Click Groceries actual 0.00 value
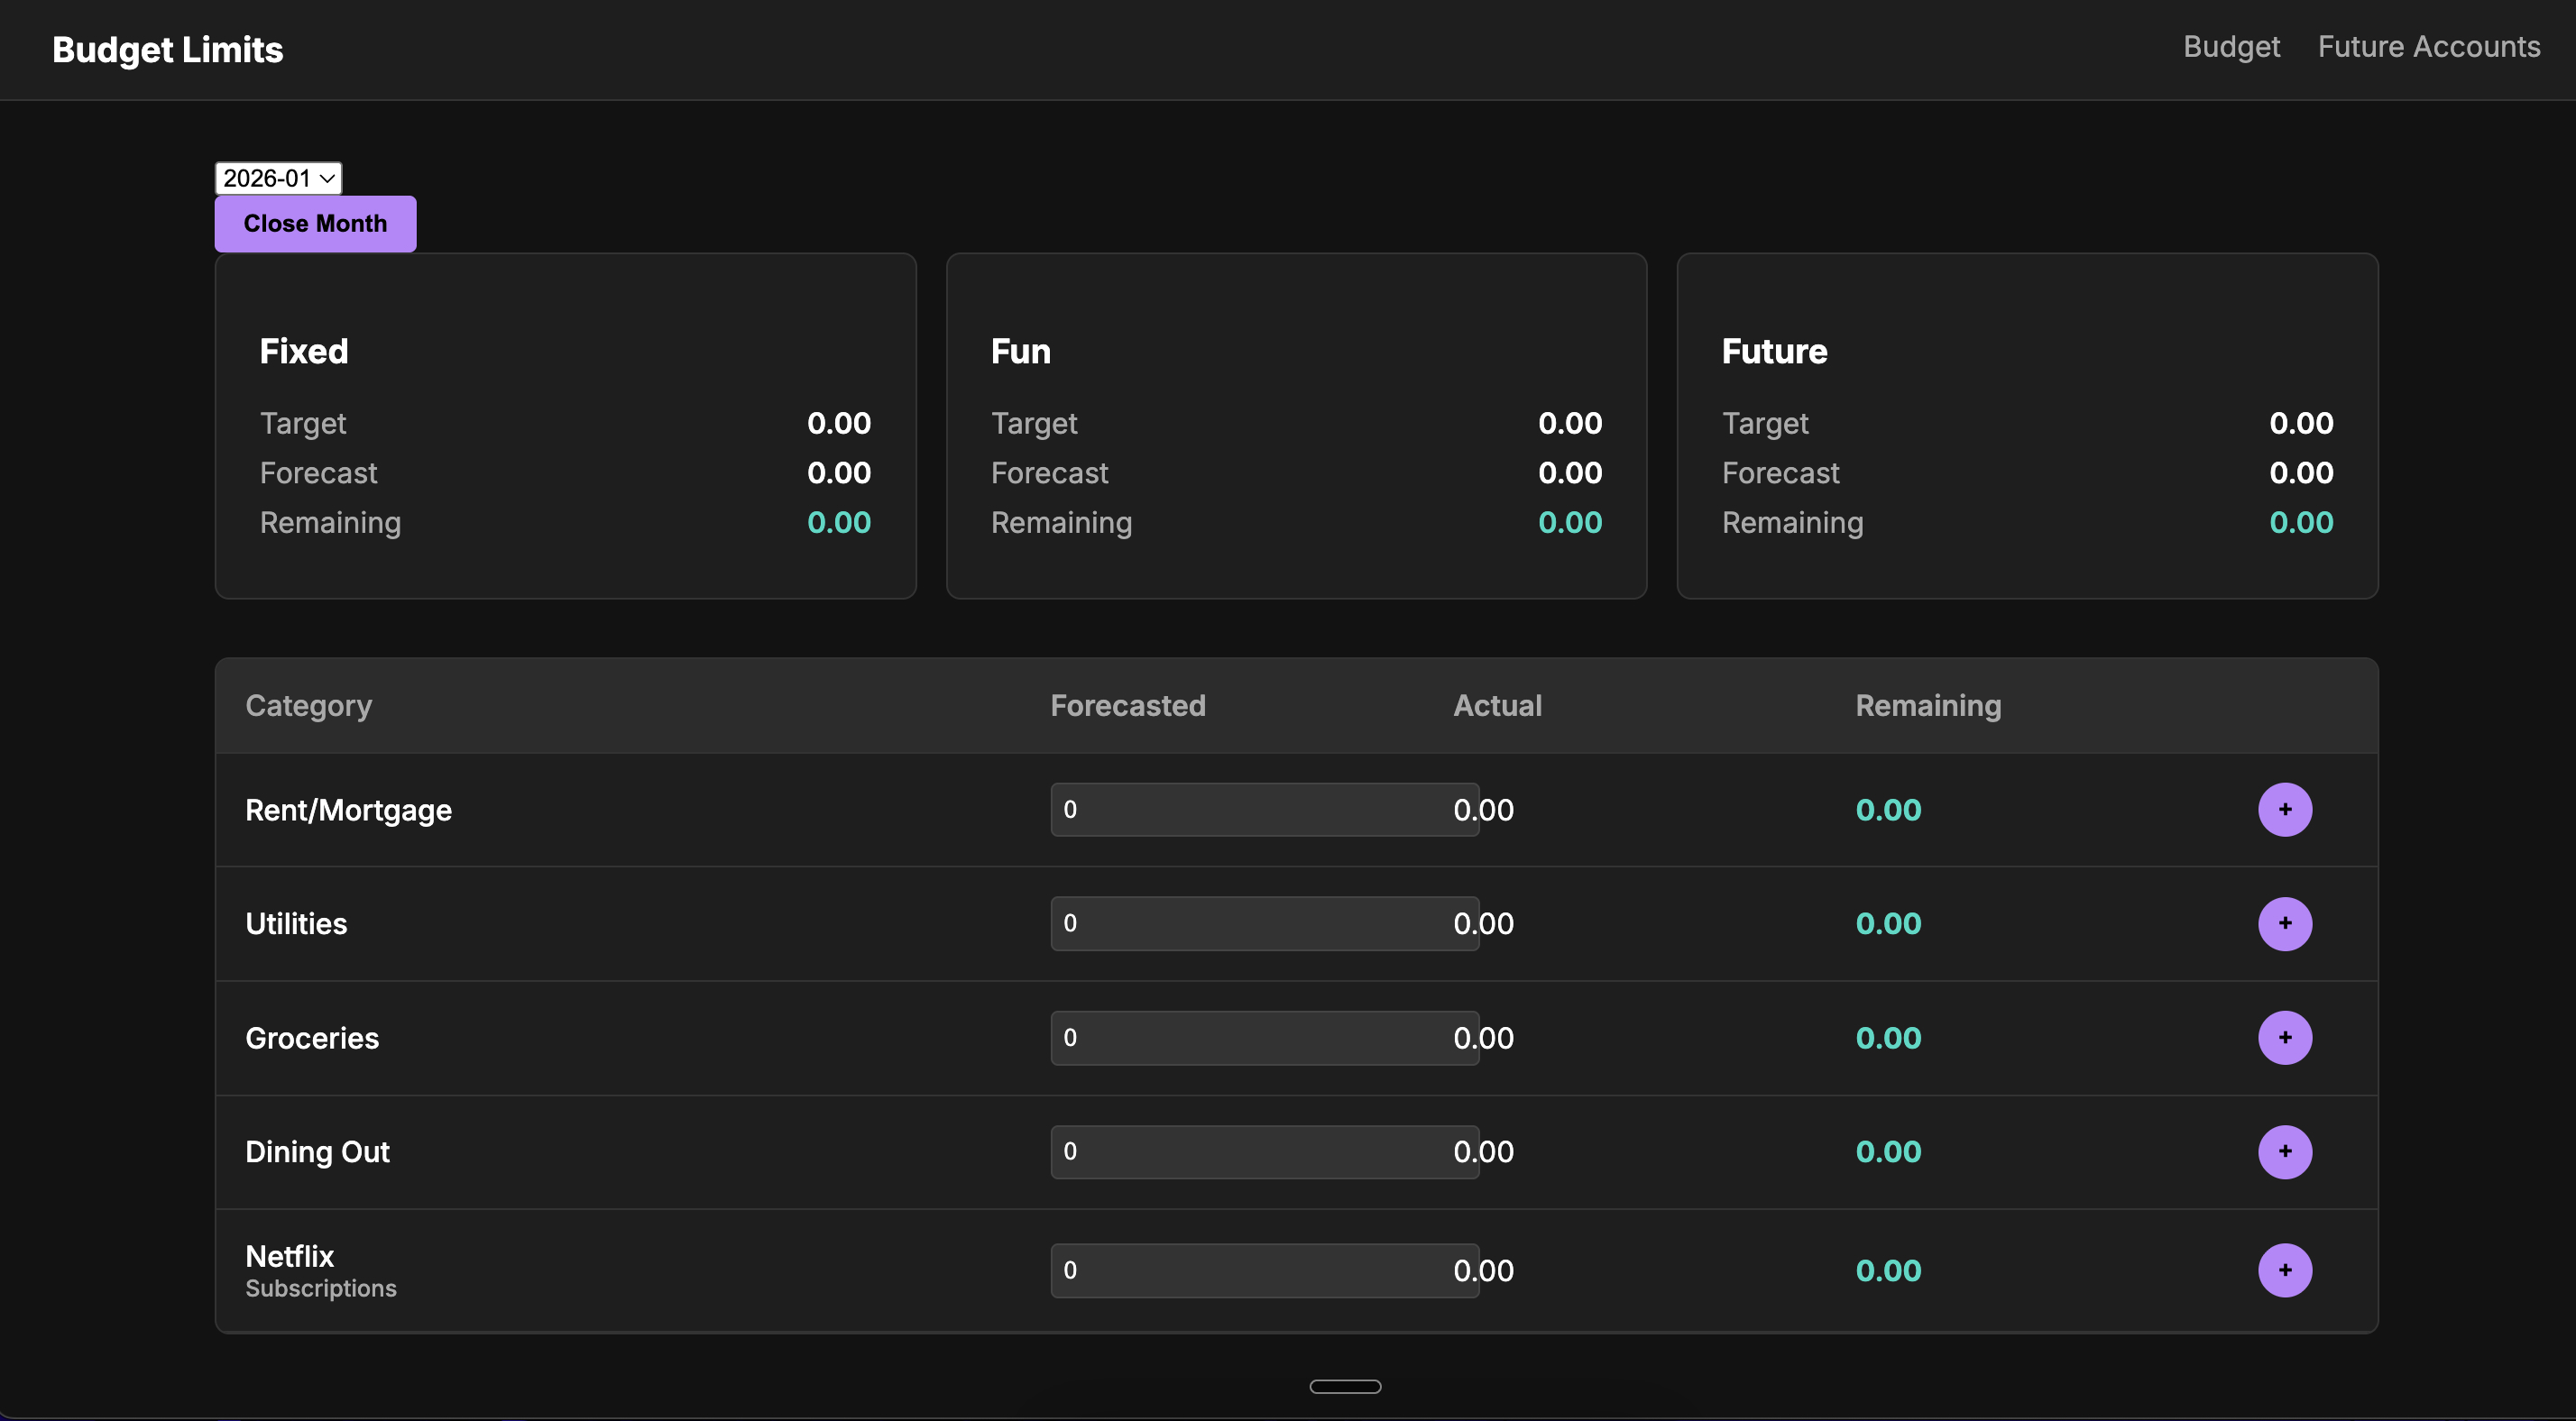The image size is (2576, 1421). pyautogui.click(x=1483, y=1037)
